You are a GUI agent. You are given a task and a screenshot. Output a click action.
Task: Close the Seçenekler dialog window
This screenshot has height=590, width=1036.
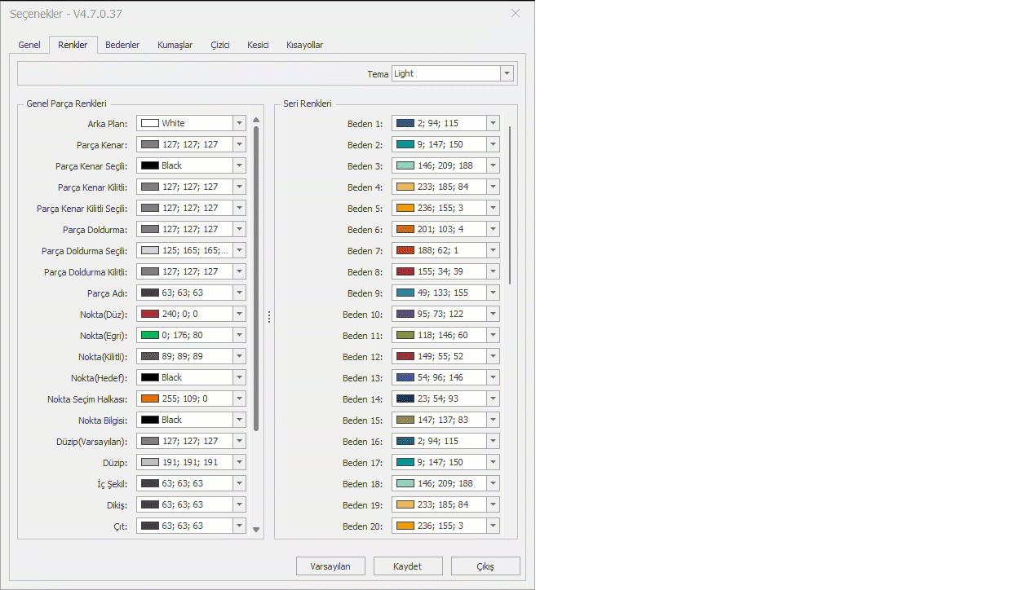[x=516, y=13]
